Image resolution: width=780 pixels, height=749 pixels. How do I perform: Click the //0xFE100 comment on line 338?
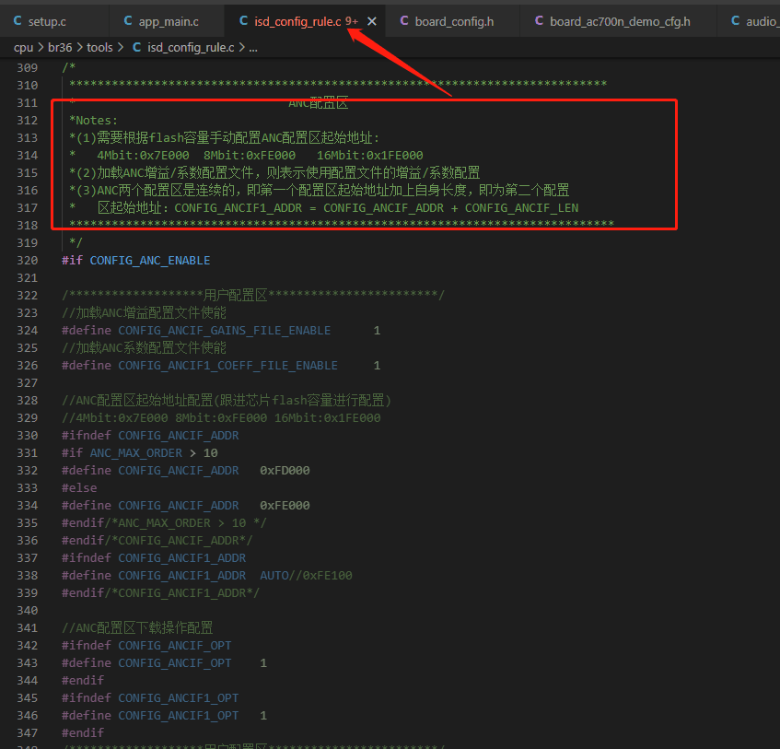[320, 575]
